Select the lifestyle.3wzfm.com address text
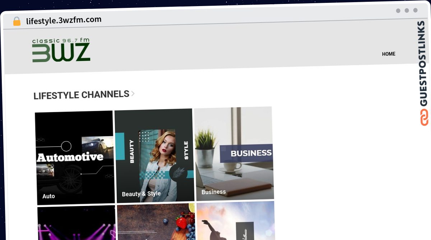The image size is (431, 240). pyautogui.click(x=64, y=20)
